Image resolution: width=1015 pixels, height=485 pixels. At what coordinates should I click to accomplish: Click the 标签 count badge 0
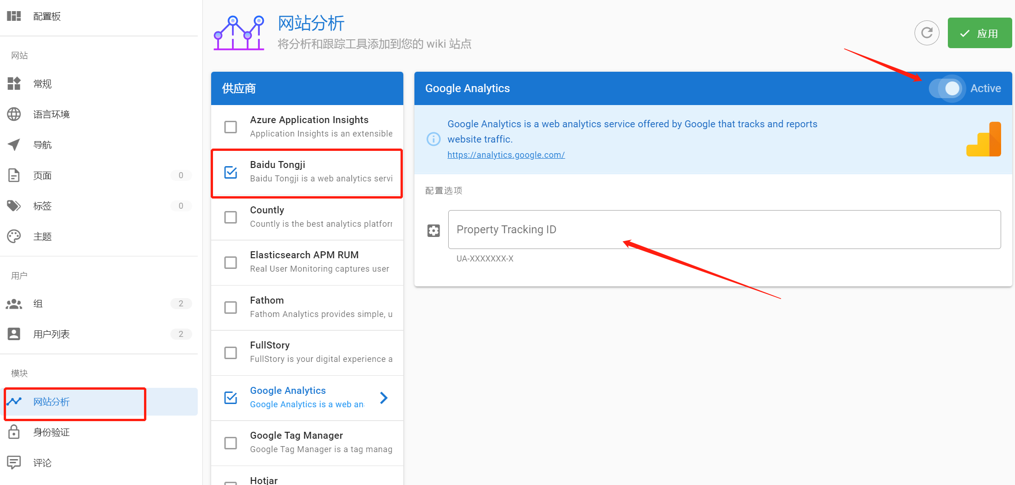point(181,206)
